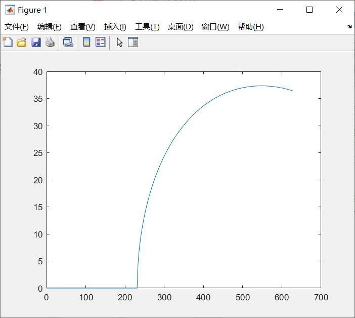
Task: Close the Figure 1 window
Action: (339, 10)
